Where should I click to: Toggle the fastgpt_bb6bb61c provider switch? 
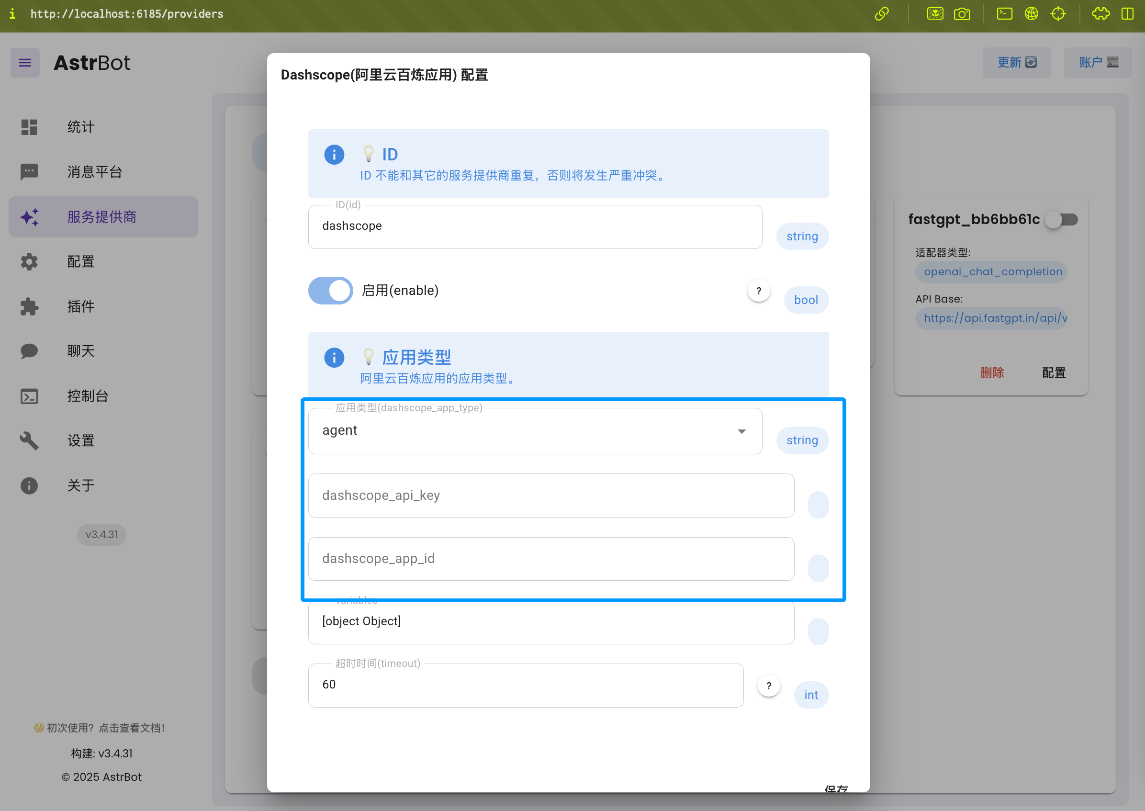(1062, 219)
